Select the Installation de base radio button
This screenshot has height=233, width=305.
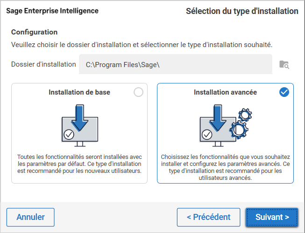tap(138, 92)
